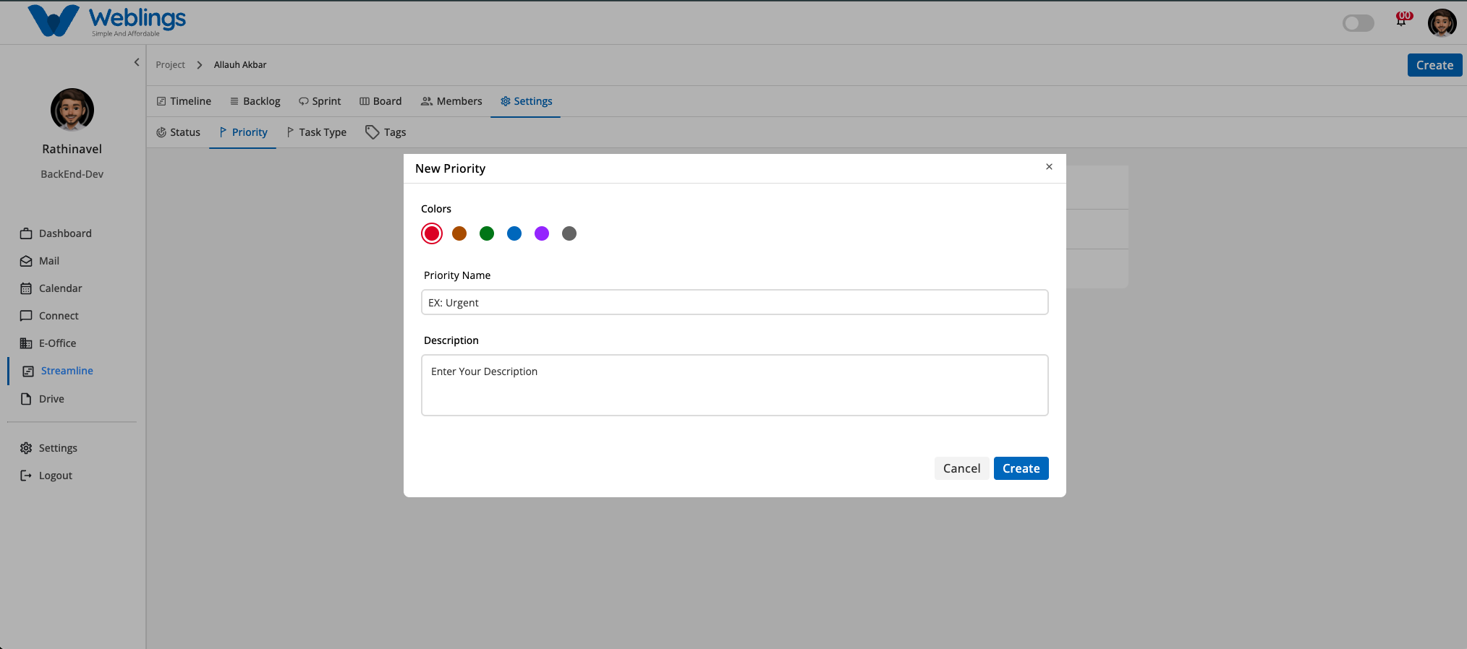The image size is (1467, 649).
Task: Select the Status sub-tab
Action: pyautogui.click(x=178, y=132)
